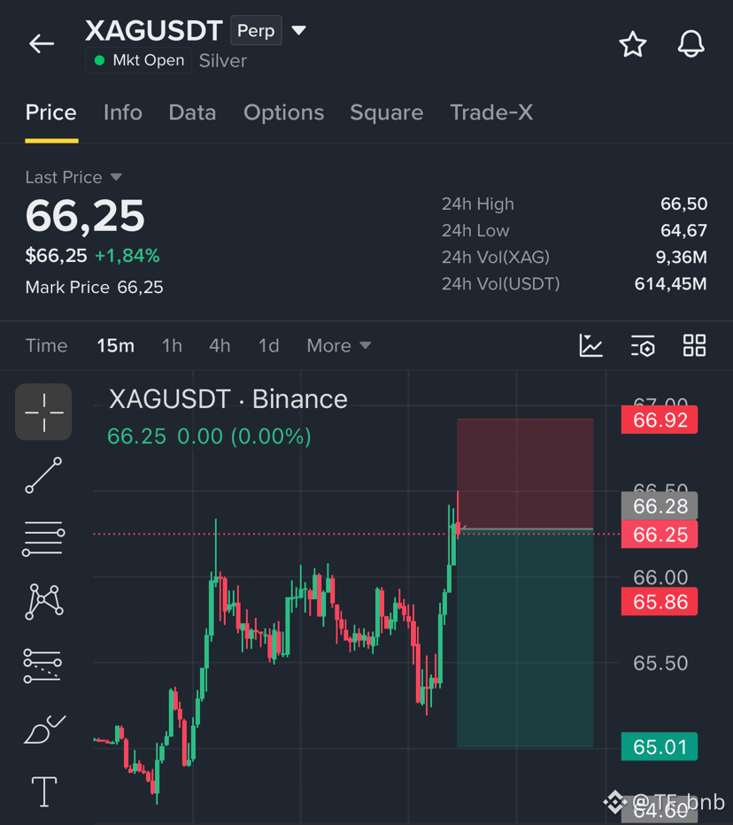This screenshot has width=733, height=825.
Task: Switch to the Price tab
Action: [51, 112]
